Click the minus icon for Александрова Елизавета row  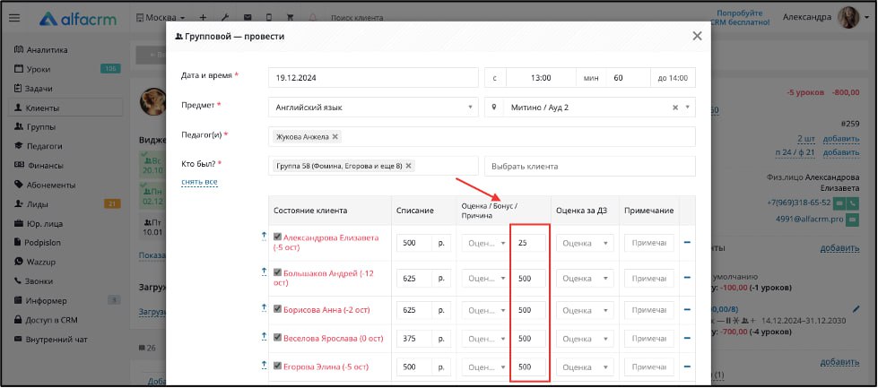pyautogui.click(x=687, y=243)
